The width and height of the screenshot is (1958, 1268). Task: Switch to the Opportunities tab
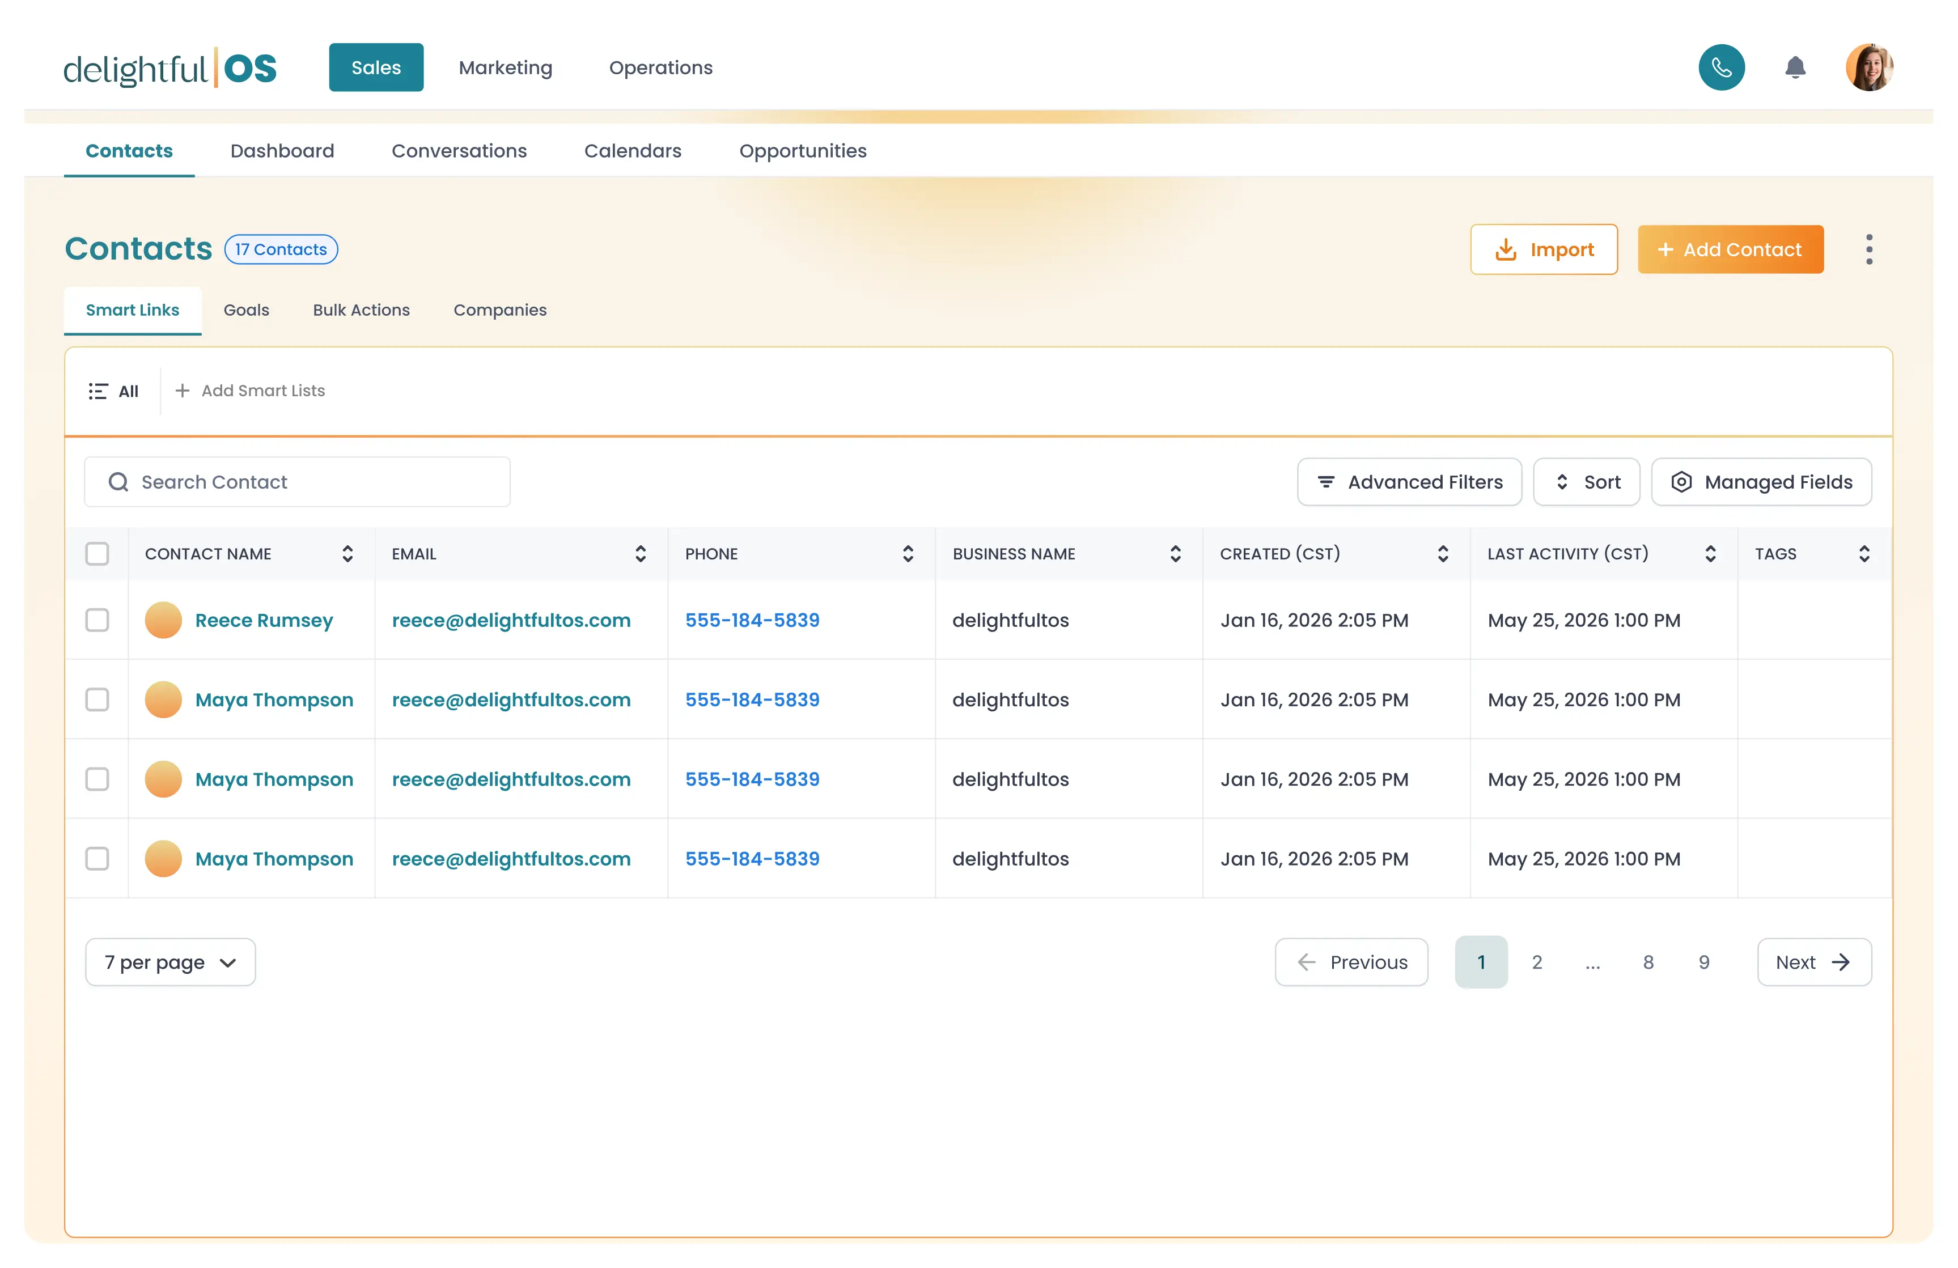(802, 151)
